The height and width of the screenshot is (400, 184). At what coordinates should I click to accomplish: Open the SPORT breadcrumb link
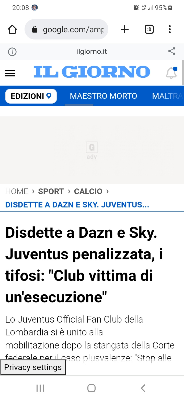tap(51, 191)
